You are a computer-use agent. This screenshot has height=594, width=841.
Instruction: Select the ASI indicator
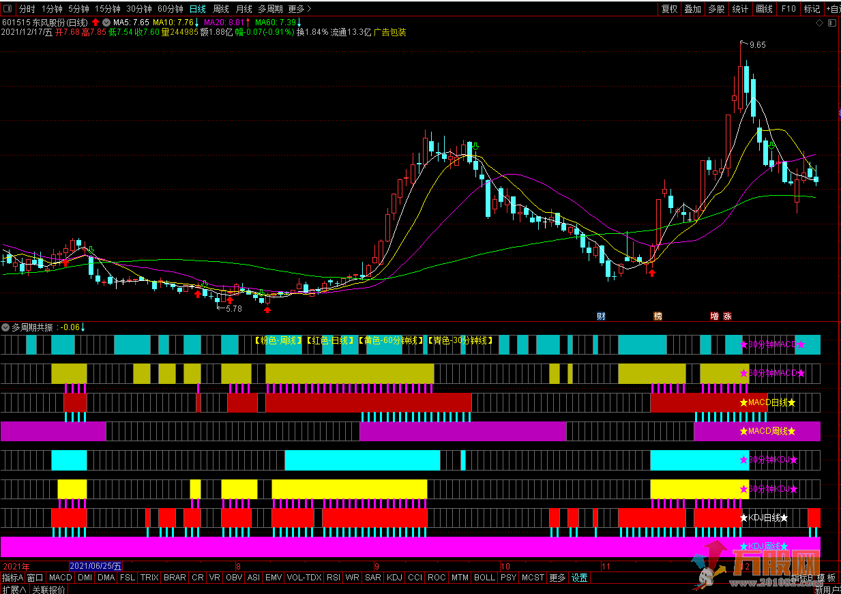(x=254, y=578)
